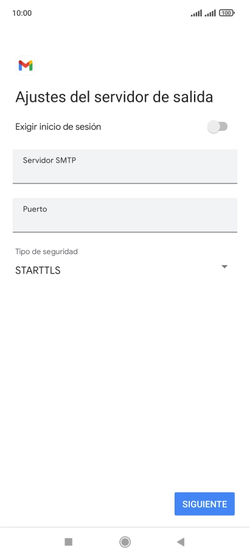250x557 pixels.
Task: Tap the Servidor SMTP field label
Action: click(50, 160)
